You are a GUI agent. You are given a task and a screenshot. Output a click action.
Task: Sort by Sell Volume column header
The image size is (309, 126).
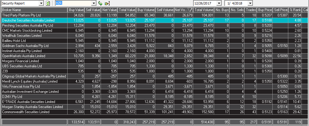164,10
